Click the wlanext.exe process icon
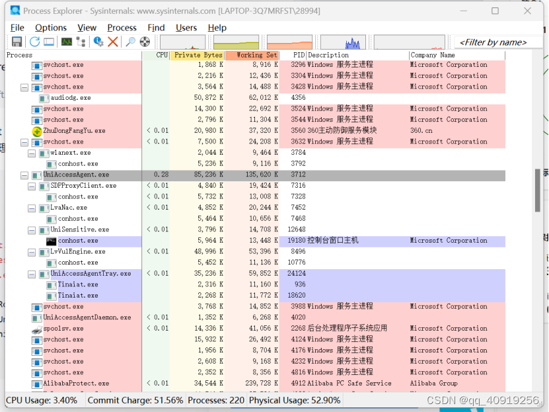The width and height of the screenshot is (549, 412). point(44,153)
